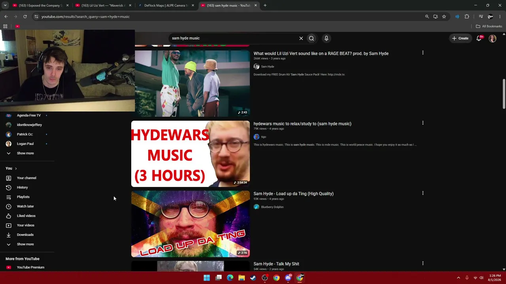
Task: Open the YouTube bookmark shortcut
Action: (17, 26)
